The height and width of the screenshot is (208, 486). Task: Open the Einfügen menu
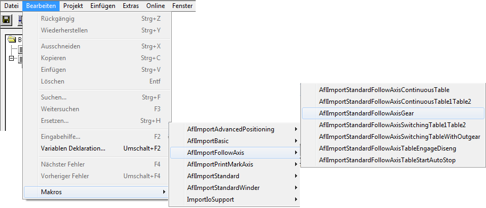click(103, 5)
